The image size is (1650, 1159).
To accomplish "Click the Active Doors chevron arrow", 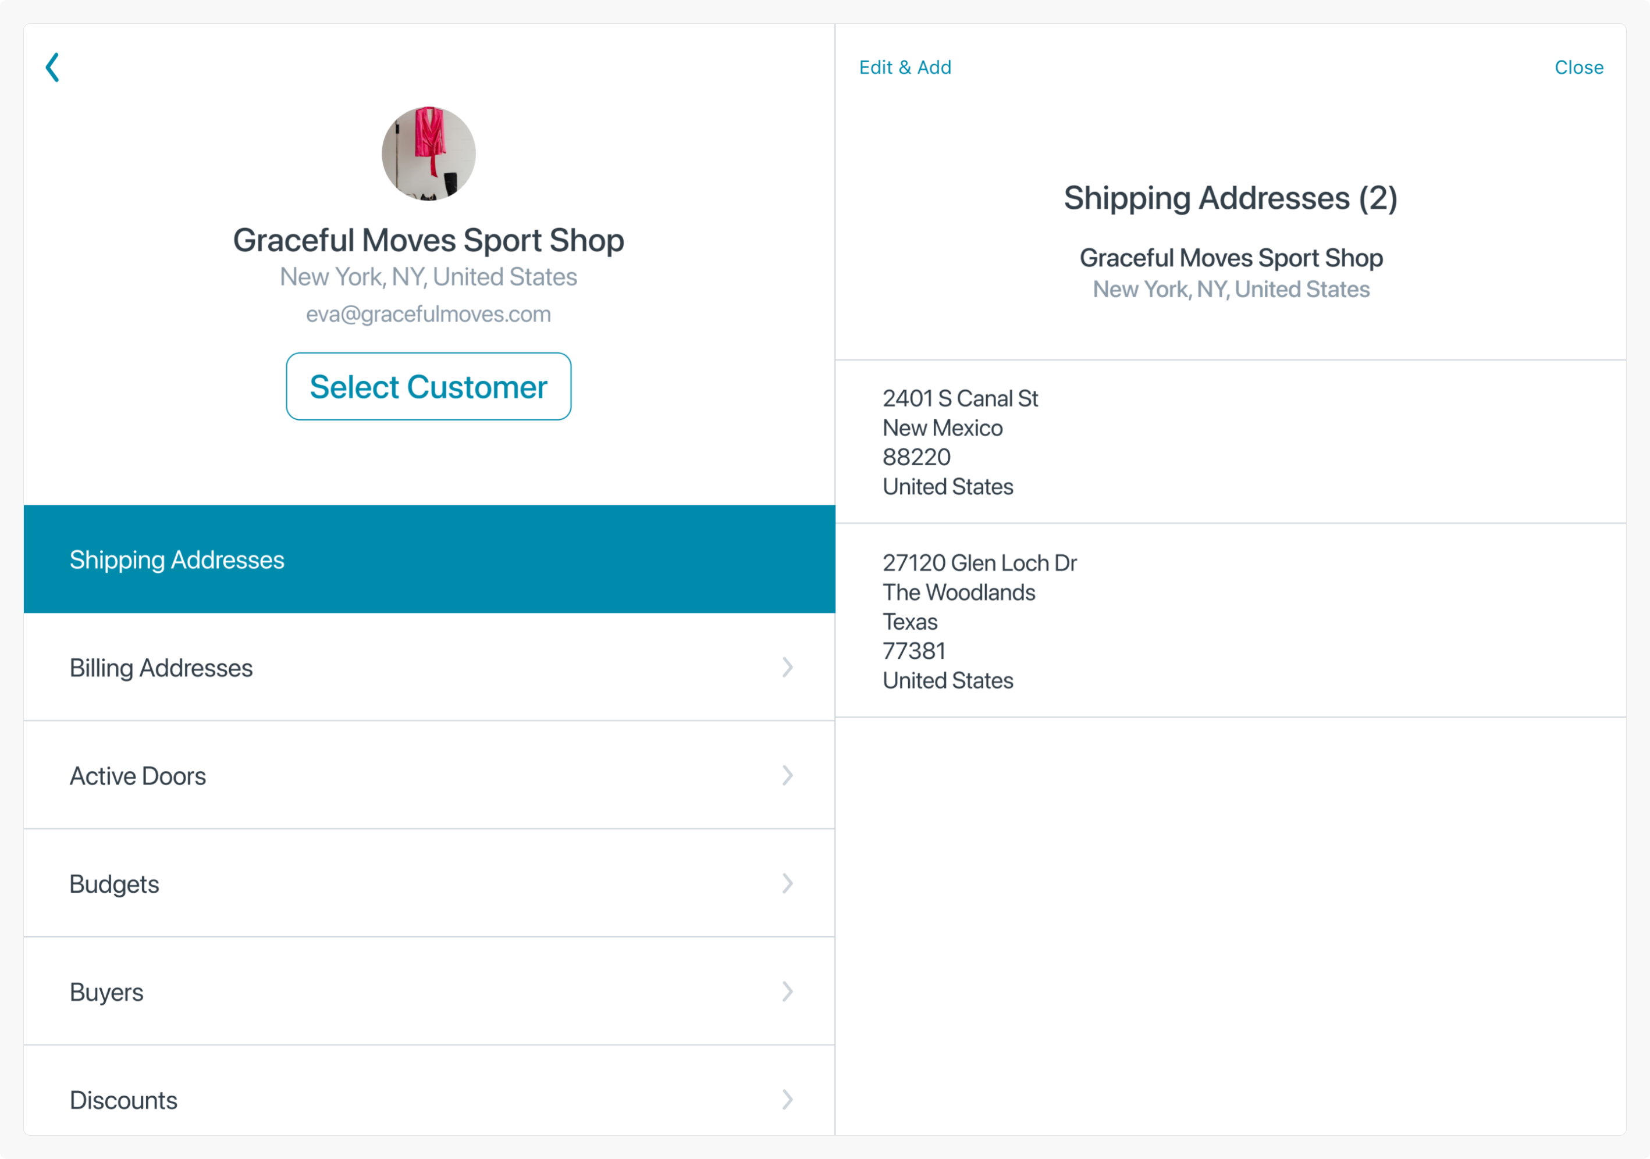I will 788,776.
